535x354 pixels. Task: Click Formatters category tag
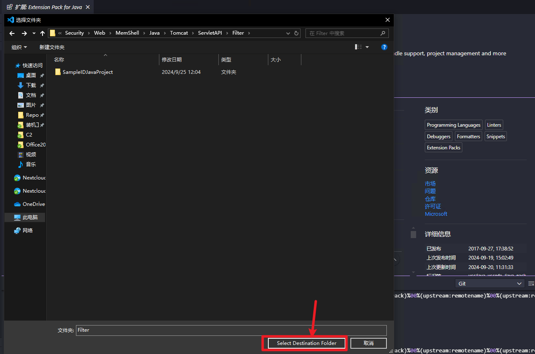[x=469, y=136]
